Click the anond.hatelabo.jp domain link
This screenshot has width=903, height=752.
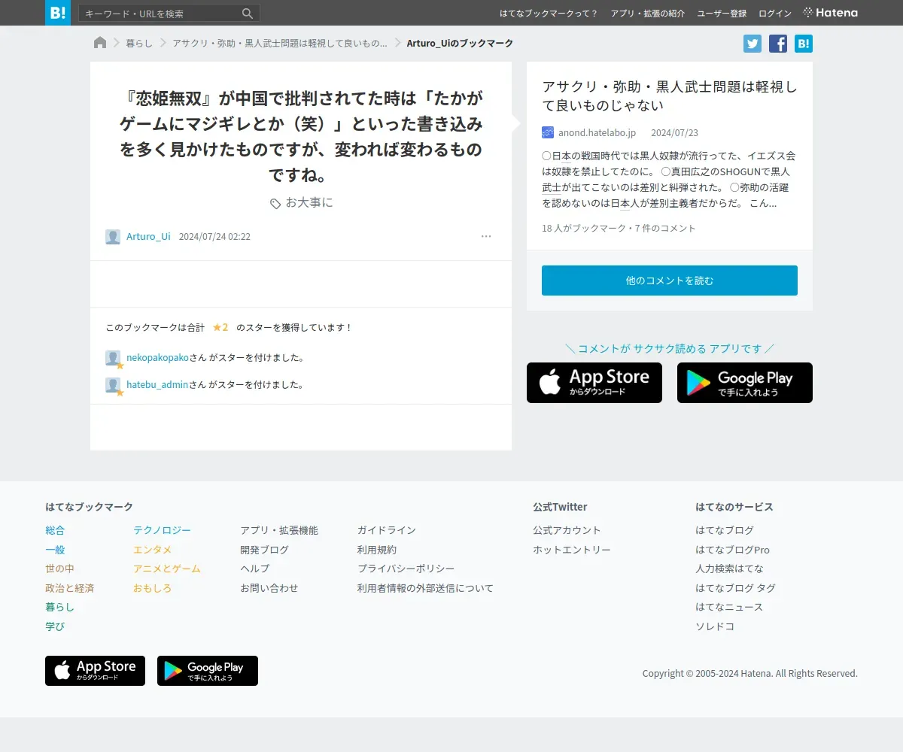pyautogui.click(x=597, y=133)
